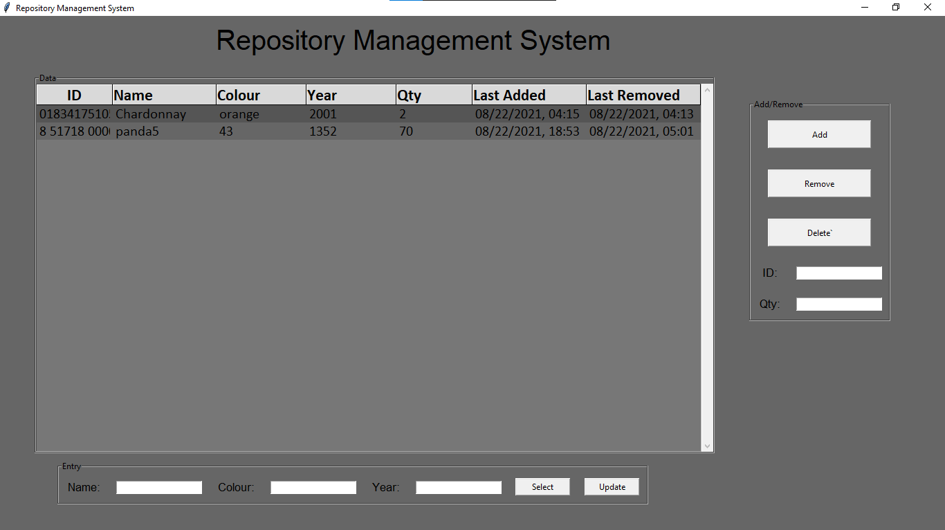Click the Name entry field

tap(159, 487)
